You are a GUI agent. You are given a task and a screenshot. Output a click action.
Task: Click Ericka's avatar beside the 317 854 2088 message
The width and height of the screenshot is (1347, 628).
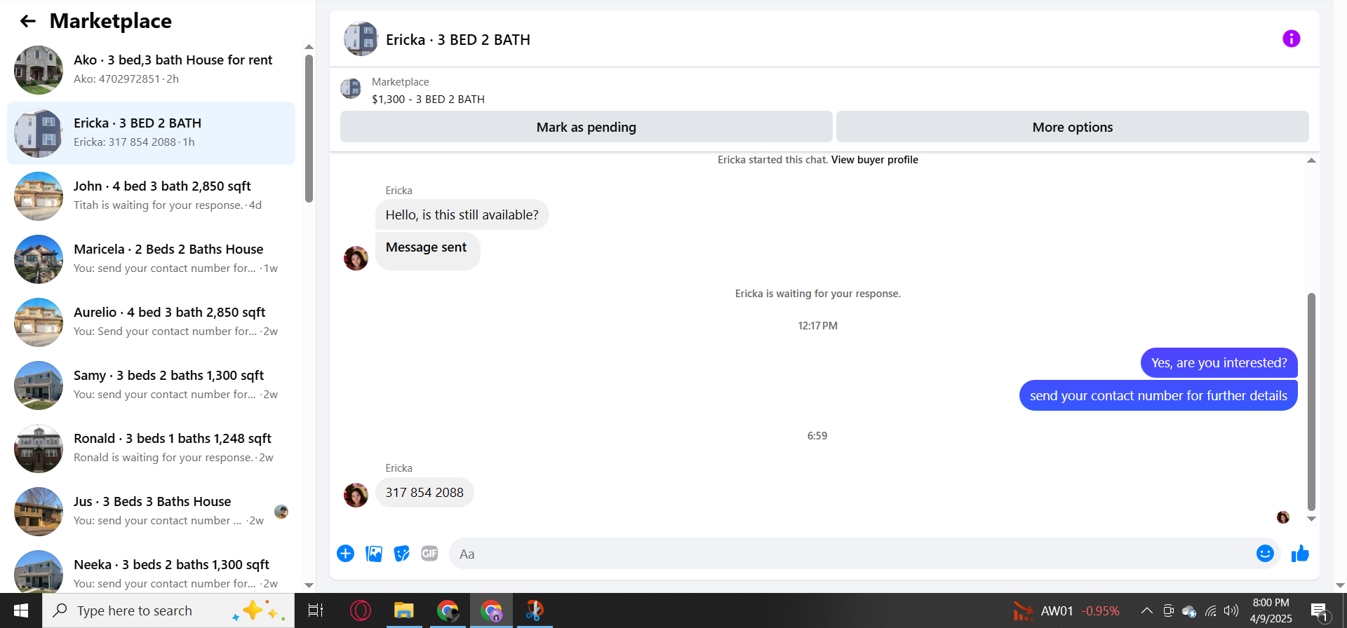click(356, 496)
